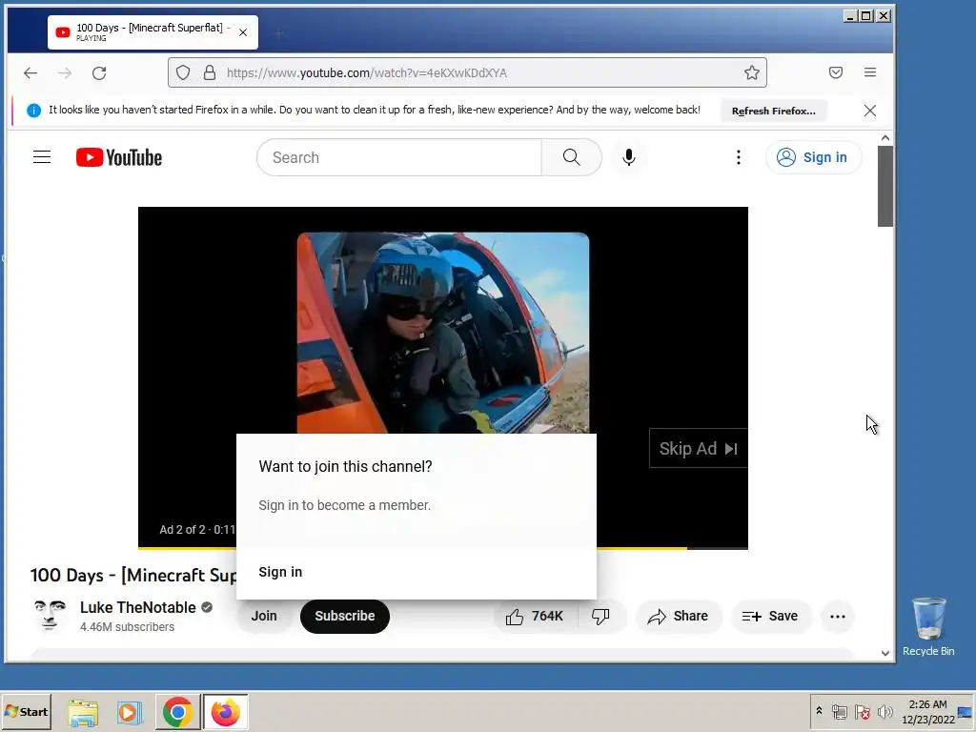976x732 pixels.
Task: Save video to playlist
Action: [x=770, y=617]
